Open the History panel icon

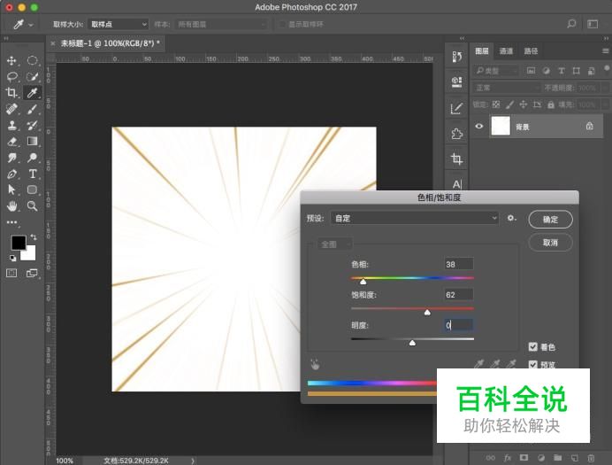point(456,57)
